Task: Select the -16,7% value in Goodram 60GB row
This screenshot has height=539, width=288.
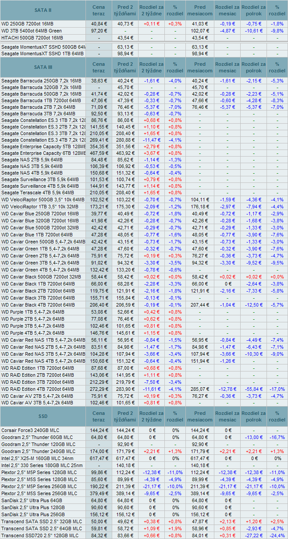Action: click(277, 437)
